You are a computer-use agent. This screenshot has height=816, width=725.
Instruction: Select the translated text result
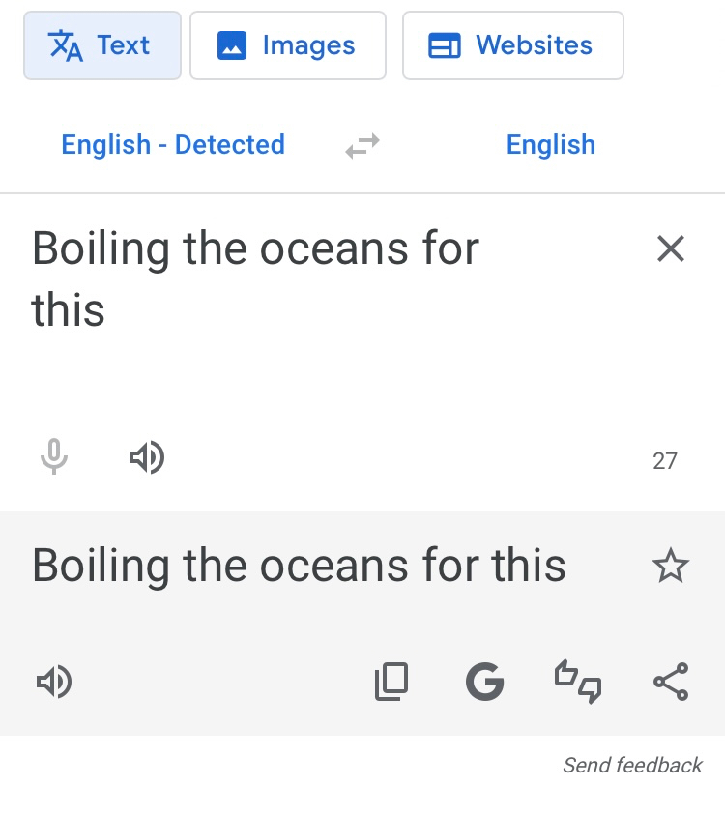pos(299,566)
